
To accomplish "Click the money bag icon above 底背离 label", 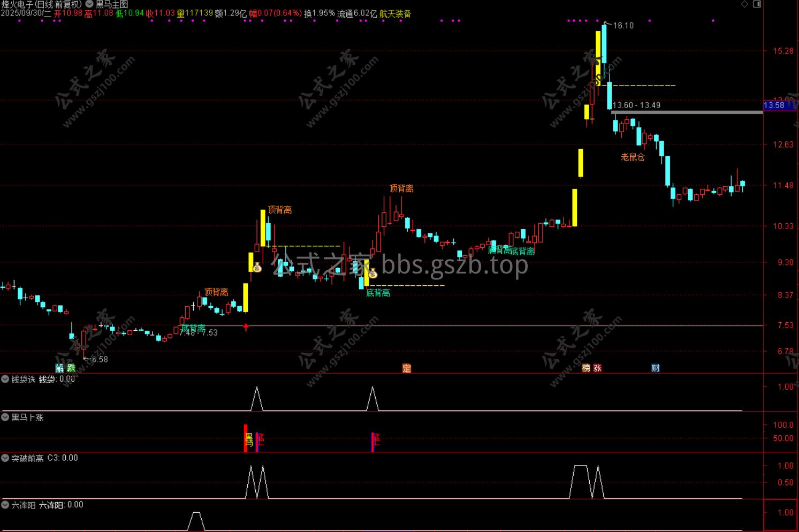I will [373, 273].
